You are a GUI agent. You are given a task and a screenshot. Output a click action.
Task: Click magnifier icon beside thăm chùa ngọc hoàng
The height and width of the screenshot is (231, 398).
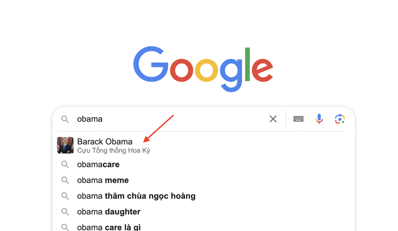coord(65,196)
